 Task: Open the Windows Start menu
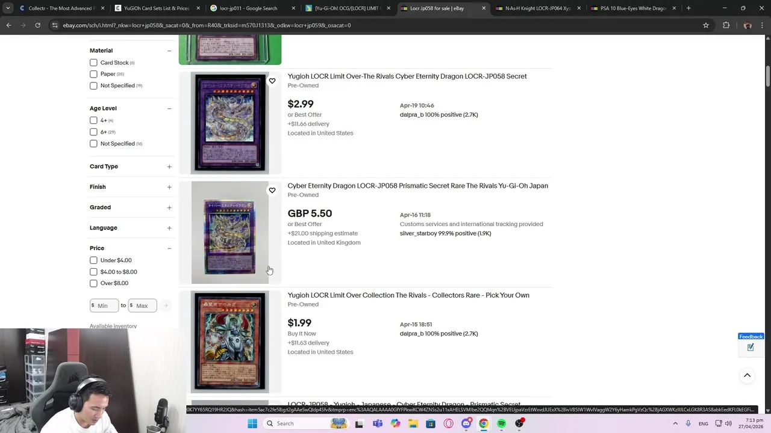pyautogui.click(x=252, y=423)
